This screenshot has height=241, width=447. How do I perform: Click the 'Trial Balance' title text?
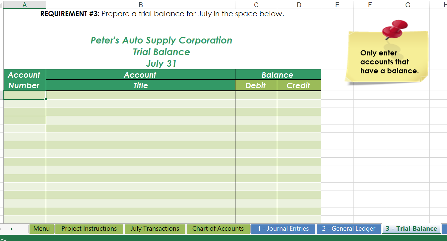[x=161, y=52]
